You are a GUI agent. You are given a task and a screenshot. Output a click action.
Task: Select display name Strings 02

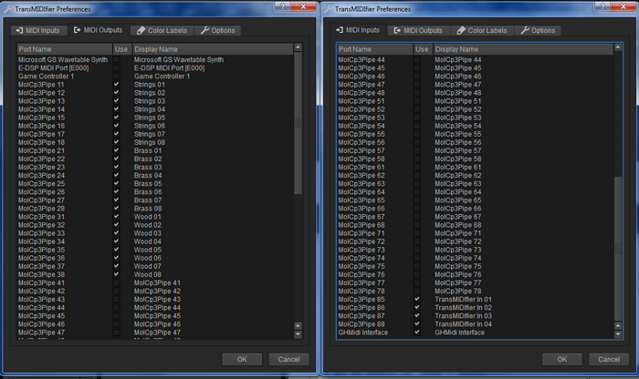[x=150, y=93]
